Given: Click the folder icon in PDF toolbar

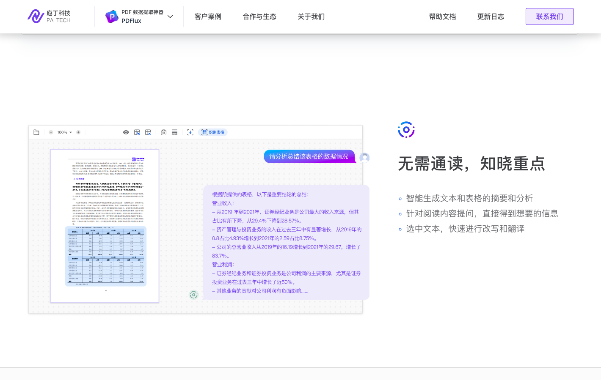Looking at the screenshot, I should [x=36, y=132].
